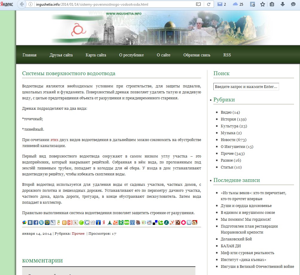The image size is (300, 275).
Task: Open the RSS menu link
Action: (x=227, y=55)
